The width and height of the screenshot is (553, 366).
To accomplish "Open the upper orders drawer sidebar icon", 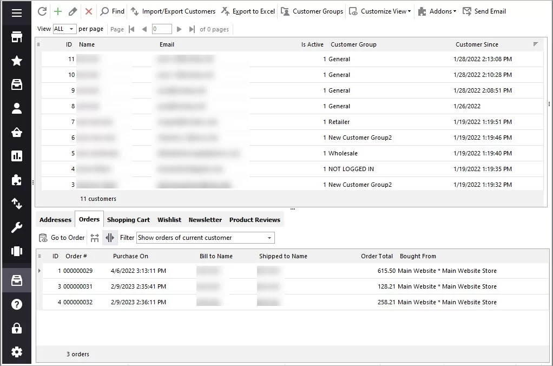I will click(x=17, y=84).
